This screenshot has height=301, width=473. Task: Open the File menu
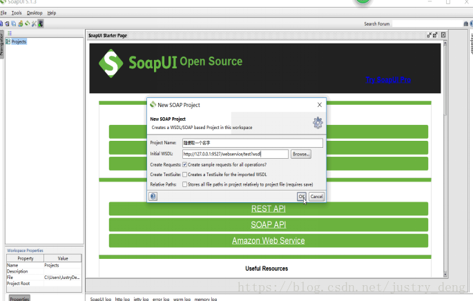[x=3, y=13]
